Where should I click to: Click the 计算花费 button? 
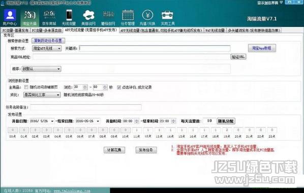(114, 150)
